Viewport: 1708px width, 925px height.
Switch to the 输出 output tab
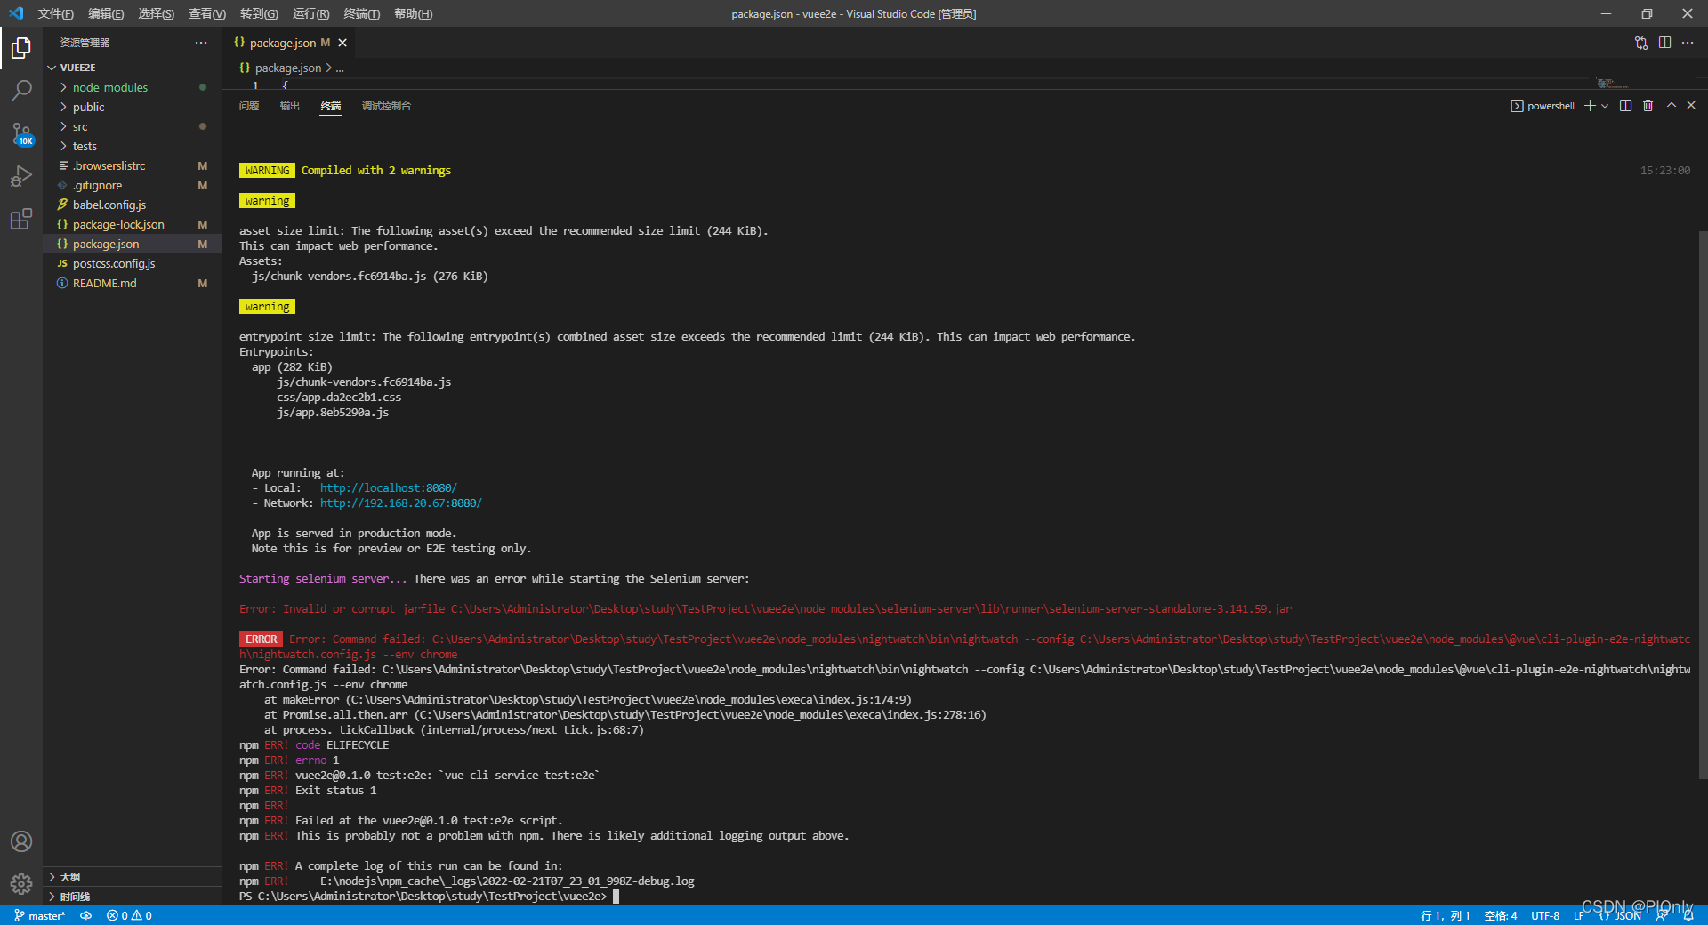click(x=289, y=106)
